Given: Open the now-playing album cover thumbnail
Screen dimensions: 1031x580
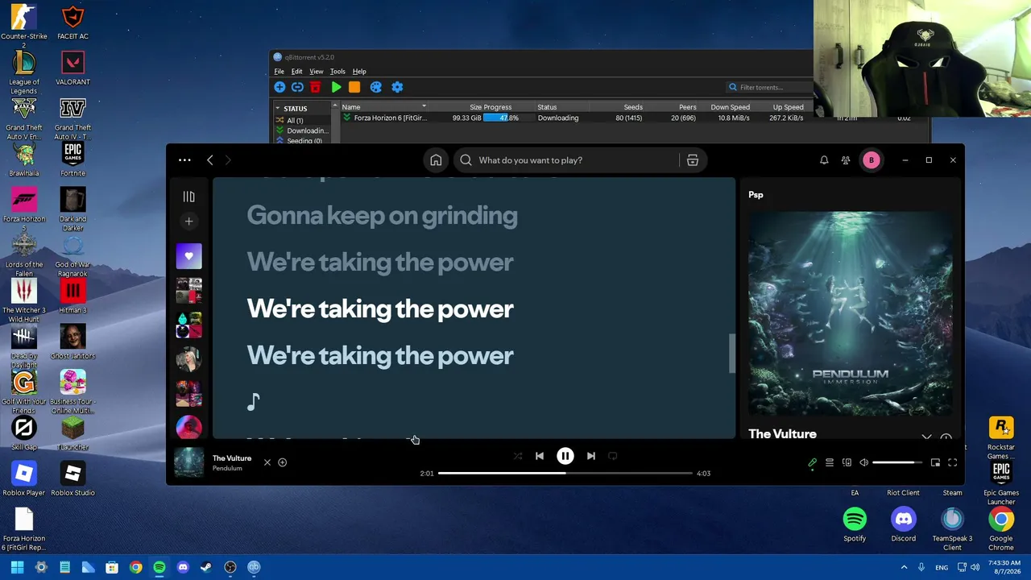Looking at the screenshot, I should tap(189, 462).
